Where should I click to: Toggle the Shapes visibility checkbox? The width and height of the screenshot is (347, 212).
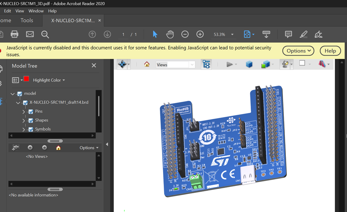[31, 120]
